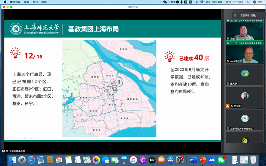The image size is (266, 166).
Task: Open the document stack left of Trash
Action: [x=244, y=160]
